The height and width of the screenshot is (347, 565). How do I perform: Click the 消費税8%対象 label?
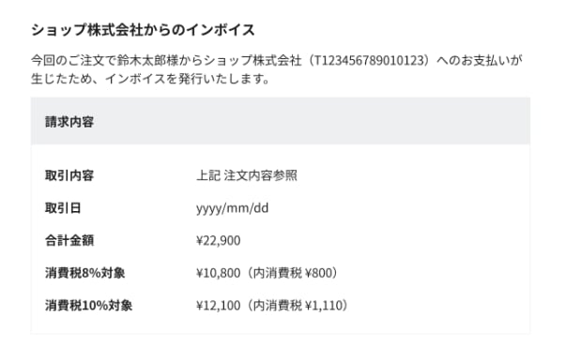(85, 273)
